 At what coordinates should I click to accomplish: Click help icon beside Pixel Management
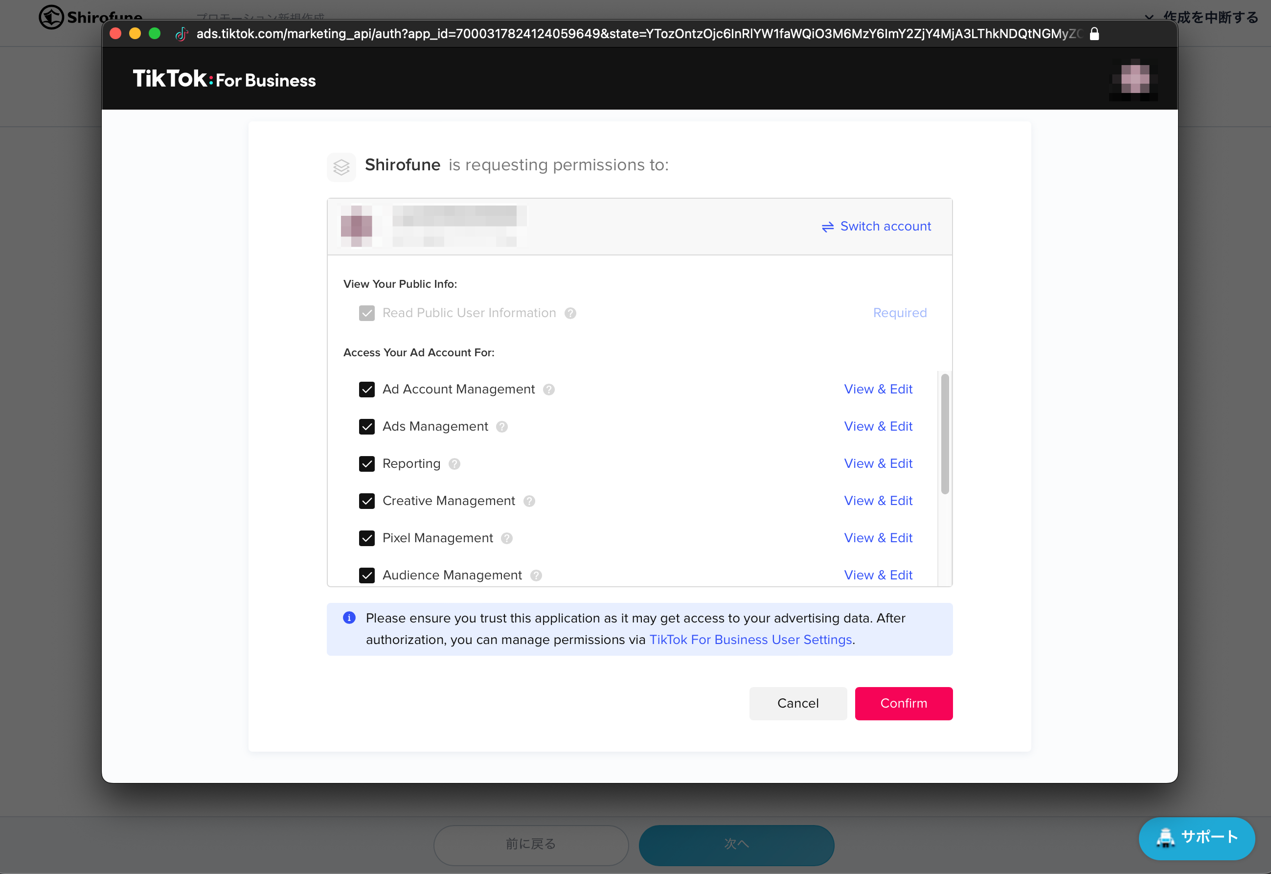click(507, 538)
